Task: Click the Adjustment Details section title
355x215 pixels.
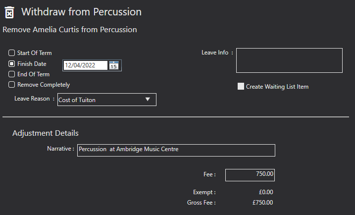Action: point(46,133)
